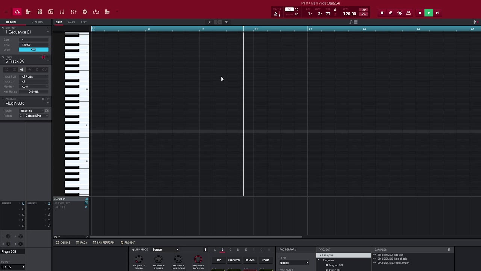The height and width of the screenshot is (271, 481).
Task: Open the Channel Mixer faders icon
Action: [x=74, y=12]
